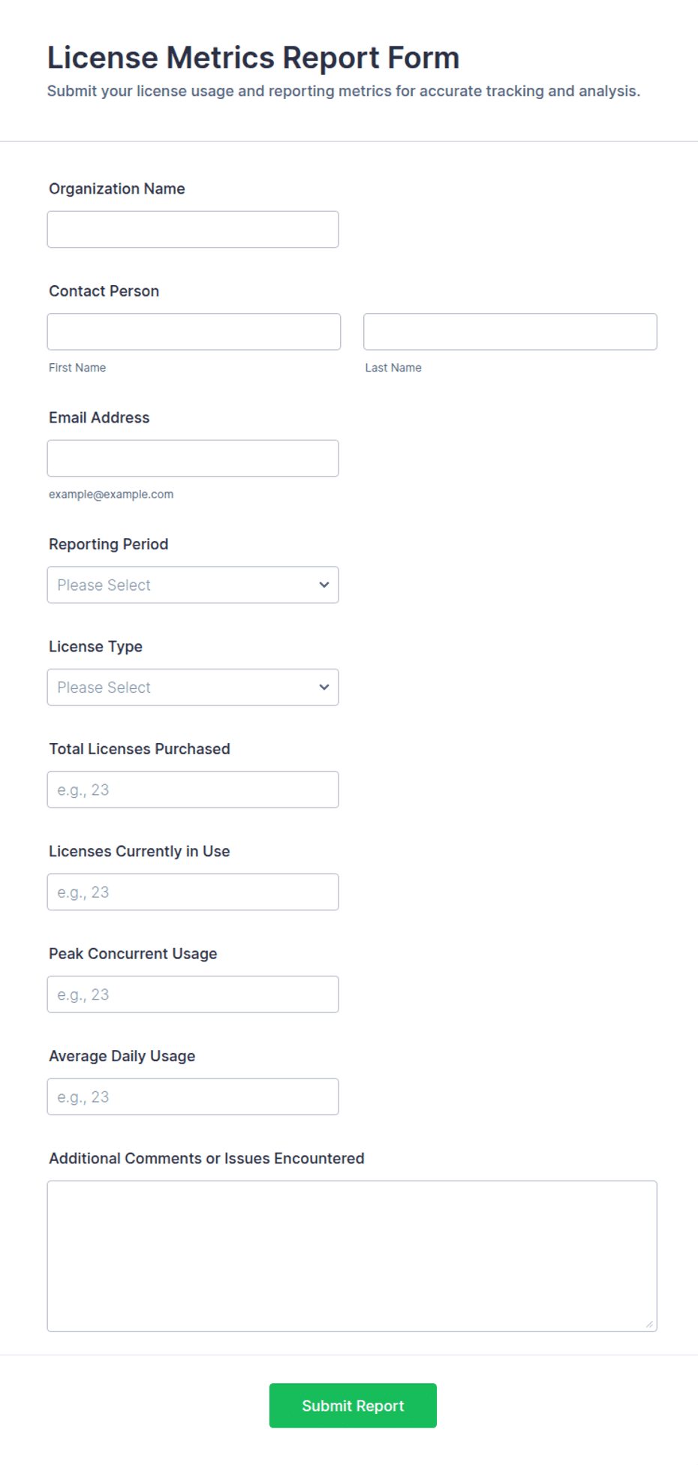The image size is (698, 1465).
Task: Focus the First Name text box
Action: (x=194, y=332)
